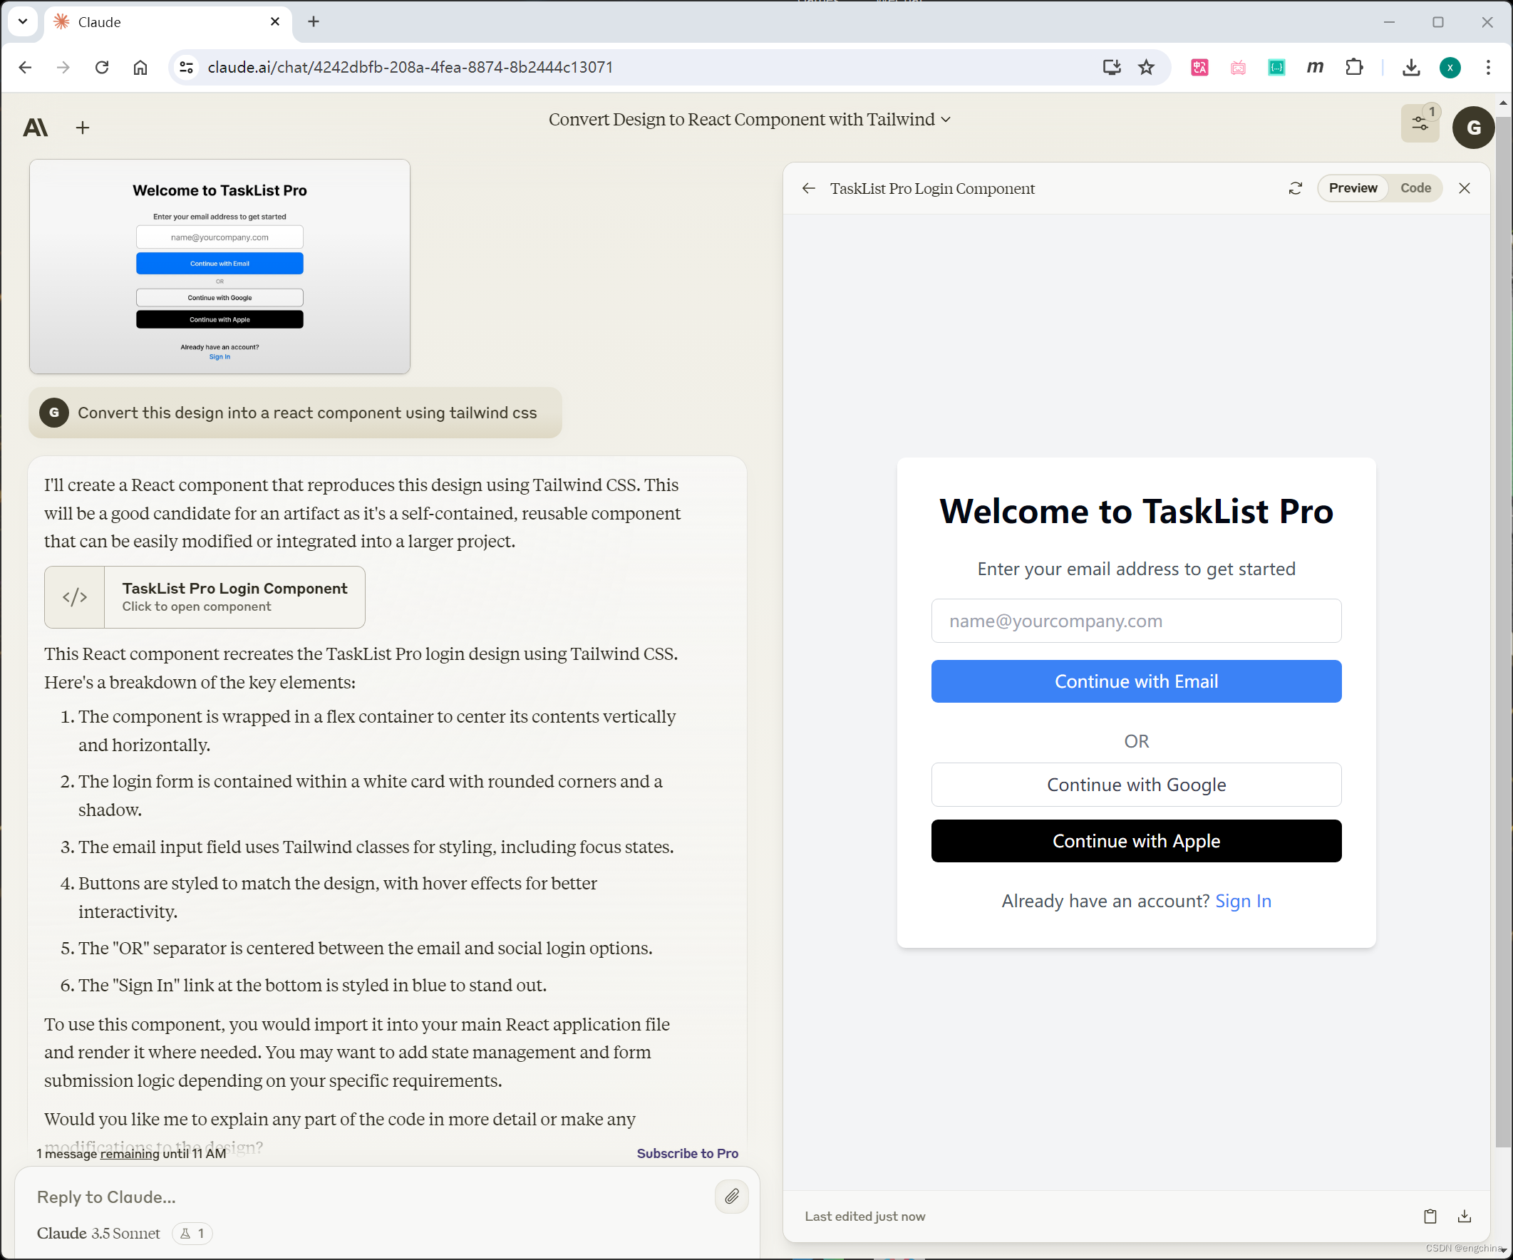
Task: Open the G user avatar menu
Action: pyautogui.click(x=1473, y=128)
